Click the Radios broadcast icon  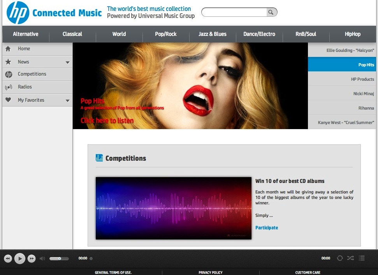tap(9, 87)
